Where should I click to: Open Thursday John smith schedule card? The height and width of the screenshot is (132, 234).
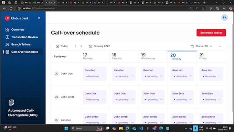pyautogui.click(x=182, y=119)
